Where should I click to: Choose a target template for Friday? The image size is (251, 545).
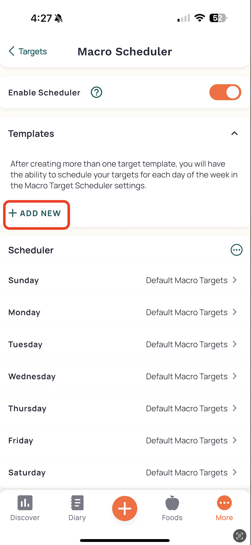coord(187,440)
